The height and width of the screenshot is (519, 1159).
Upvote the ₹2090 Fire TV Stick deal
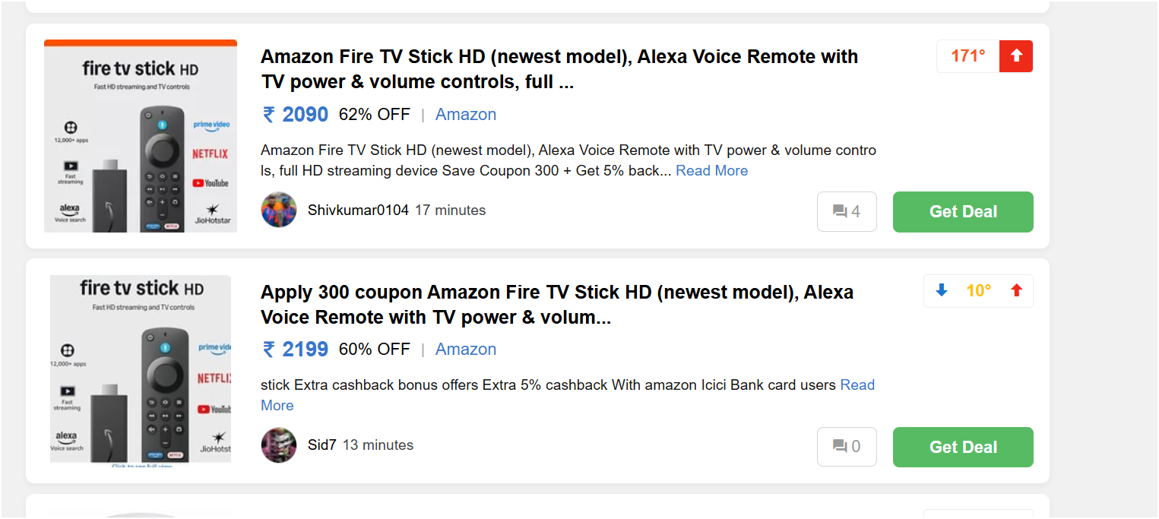pos(1016,56)
